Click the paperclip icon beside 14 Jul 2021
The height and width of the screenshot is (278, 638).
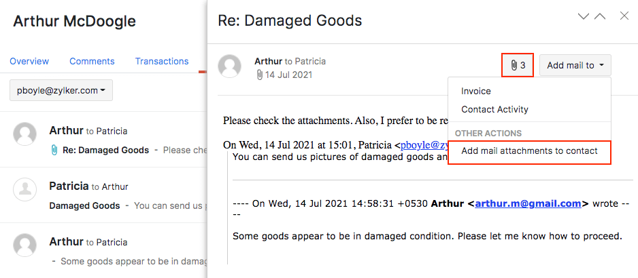click(x=259, y=75)
